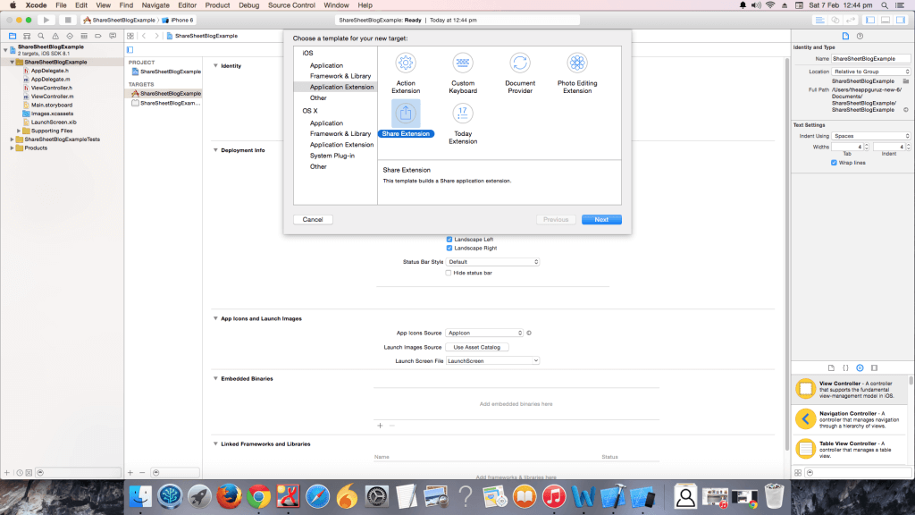Open the Symbol navigator icon
This screenshot has height=515, width=915.
pyautogui.click(x=27, y=36)
